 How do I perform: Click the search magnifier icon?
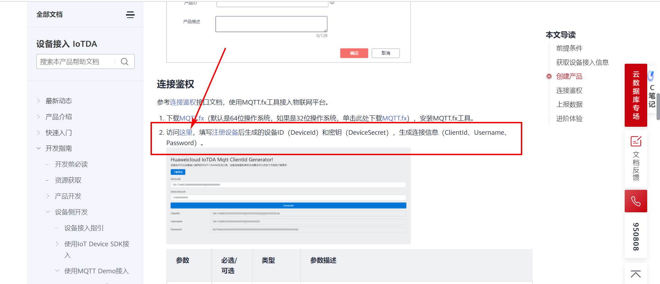[125, 62]
